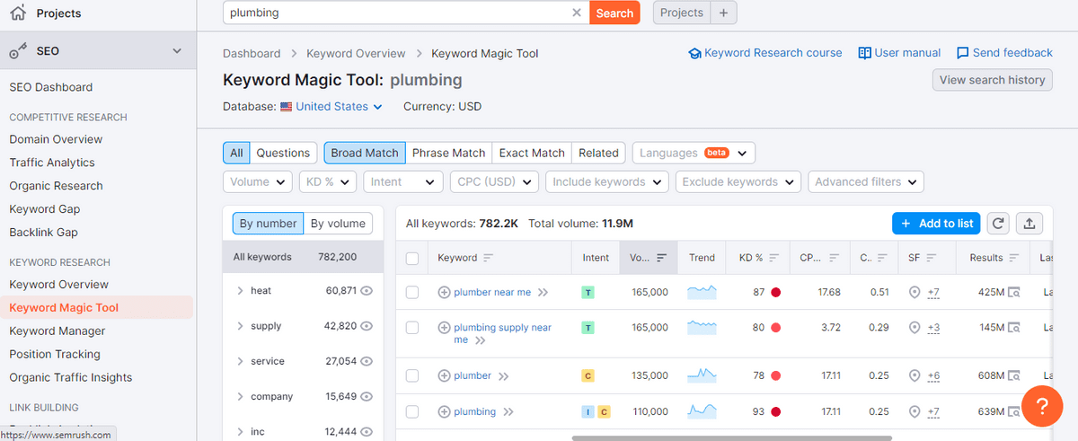
Task: Sort by Results column sort icon
Action: 1013,258
